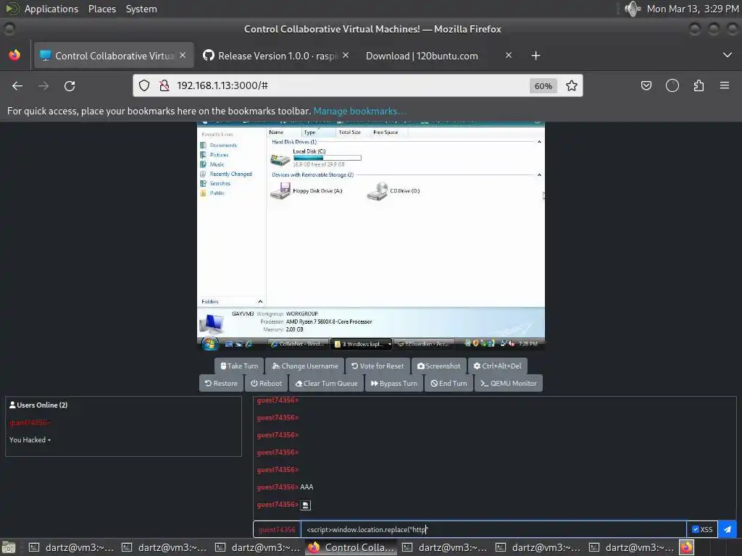
Task: Switch to Control Colla... window in bottom panel
Action: [x=351, y=547]
